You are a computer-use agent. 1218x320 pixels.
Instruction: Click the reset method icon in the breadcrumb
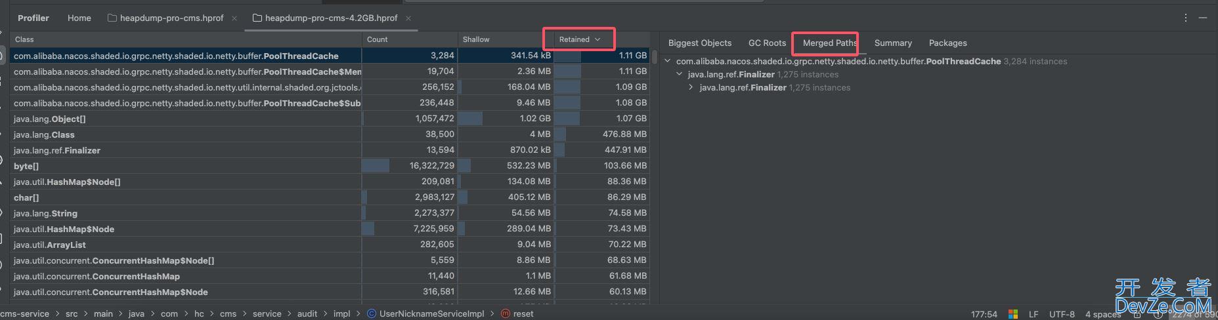pos(506,314)
